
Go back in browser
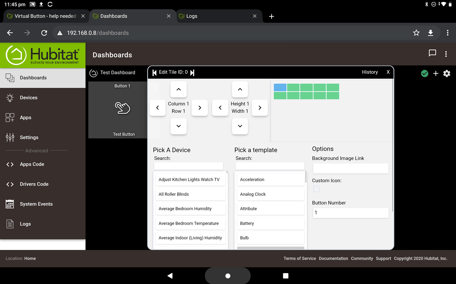click(10, 33)
